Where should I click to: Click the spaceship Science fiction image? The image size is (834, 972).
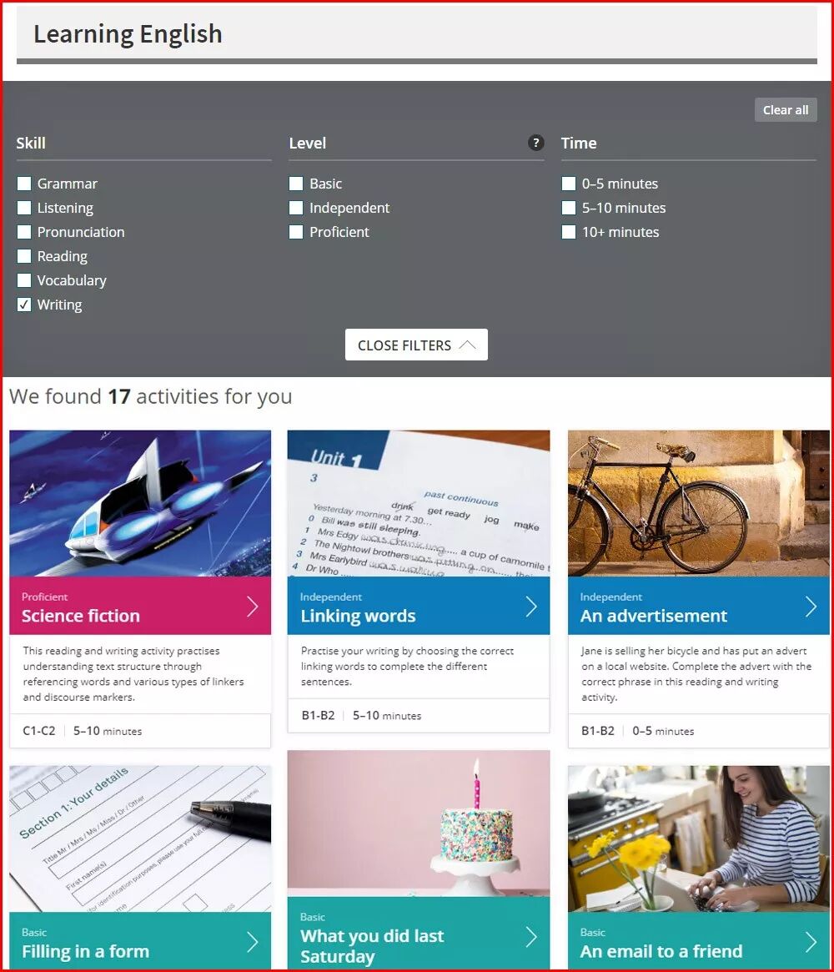(x=140, y=503)
